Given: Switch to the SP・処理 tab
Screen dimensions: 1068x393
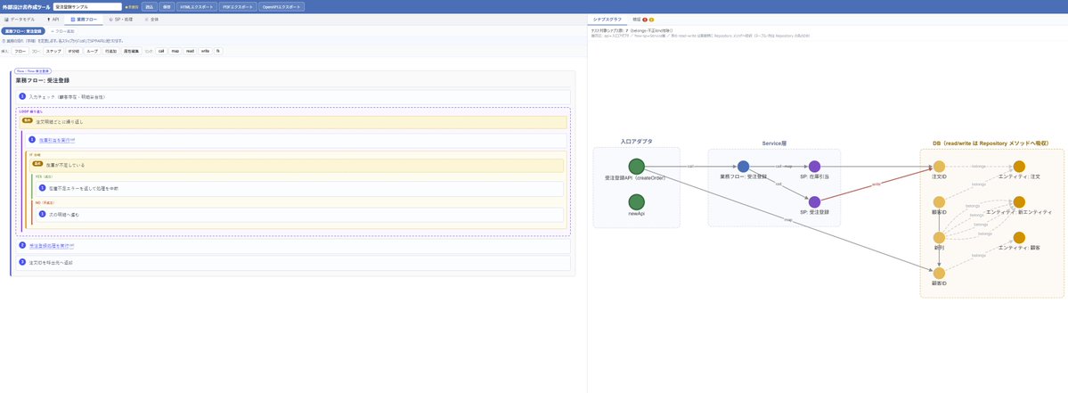Looking at the screenshot, I should pyautogui.click(x=121, y=20).
